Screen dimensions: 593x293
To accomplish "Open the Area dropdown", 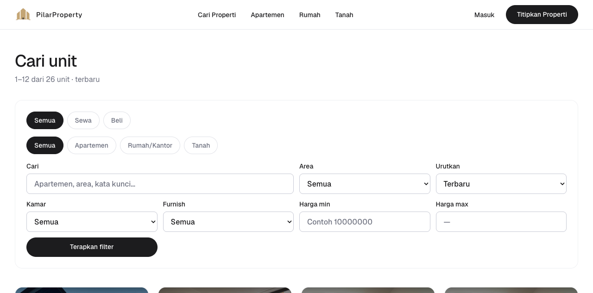I will point(365,184).
